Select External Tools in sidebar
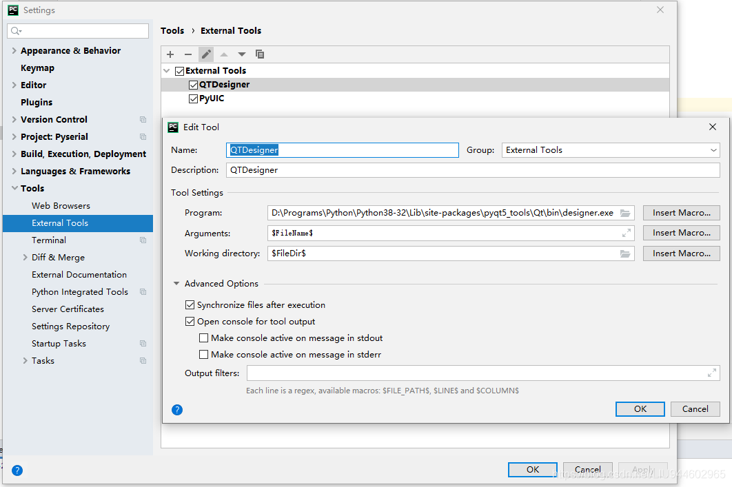The height and width of the screenshot is (487, 732). coord(78,223)
